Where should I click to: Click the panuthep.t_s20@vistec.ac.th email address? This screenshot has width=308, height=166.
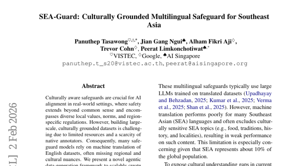(112, 64)
